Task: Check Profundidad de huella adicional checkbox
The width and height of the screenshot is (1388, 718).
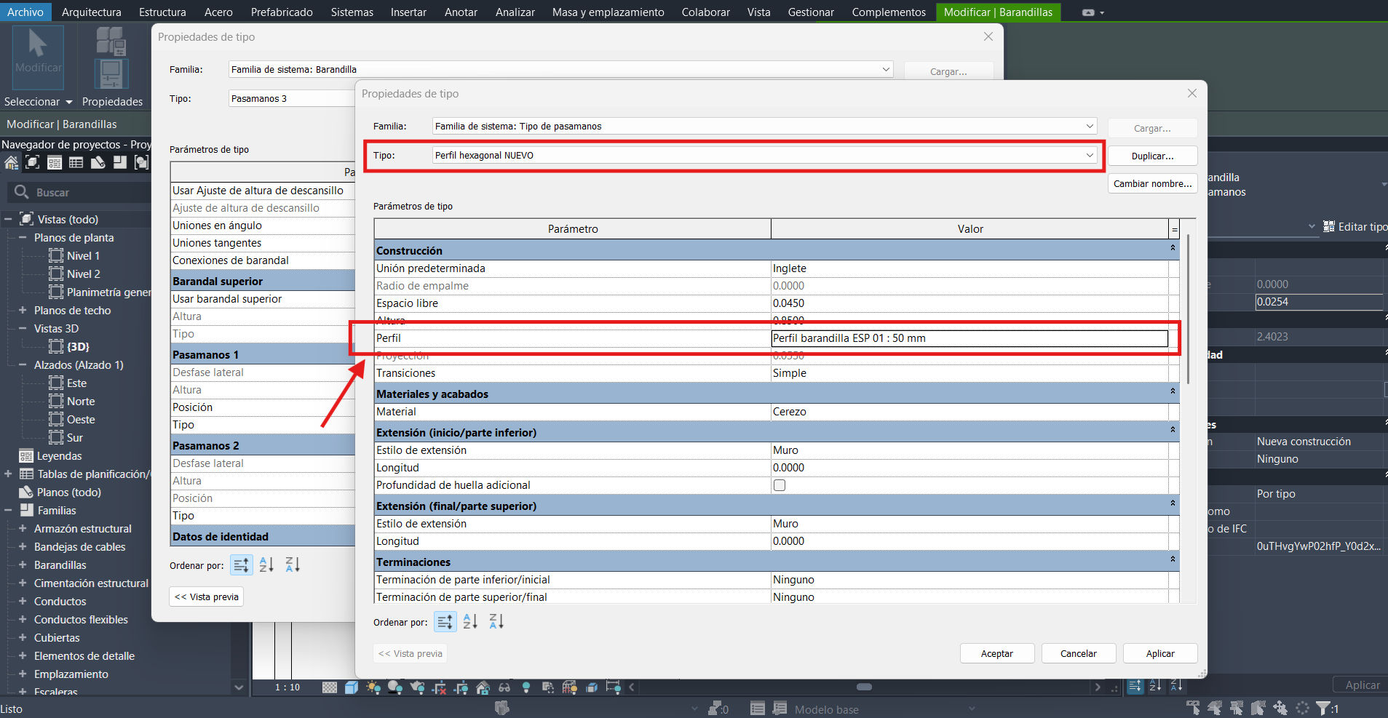Action: pos(780,485)
